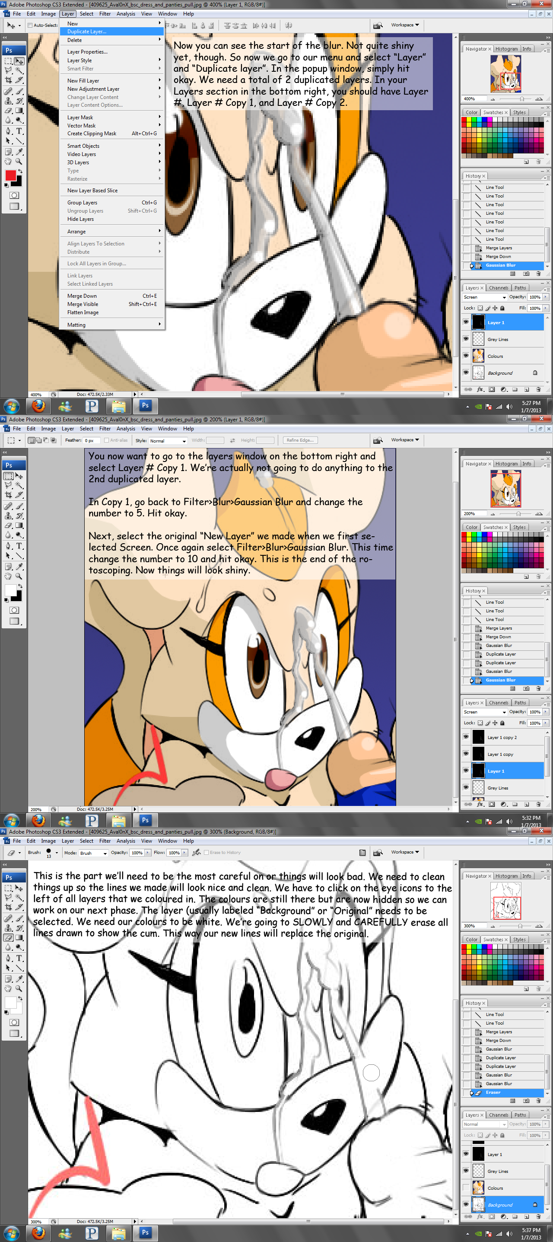
Task: Select the Type tool in the 200% window
Action: click(19, 546)
